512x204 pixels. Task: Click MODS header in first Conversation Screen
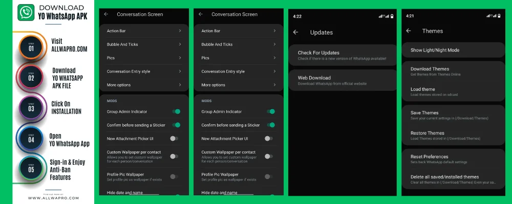(112, 101)
